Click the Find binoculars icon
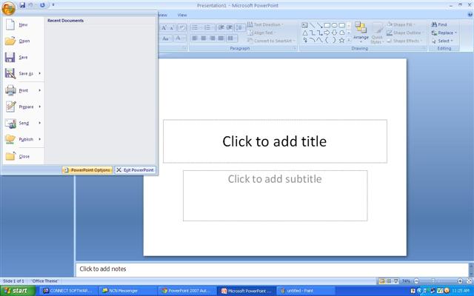 (434, 24)
